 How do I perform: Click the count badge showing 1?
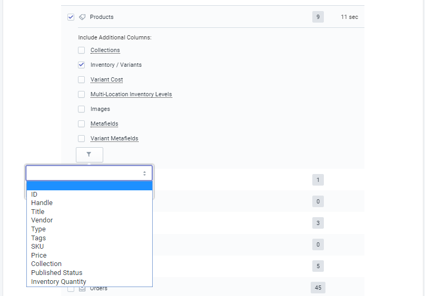point(318,180)
